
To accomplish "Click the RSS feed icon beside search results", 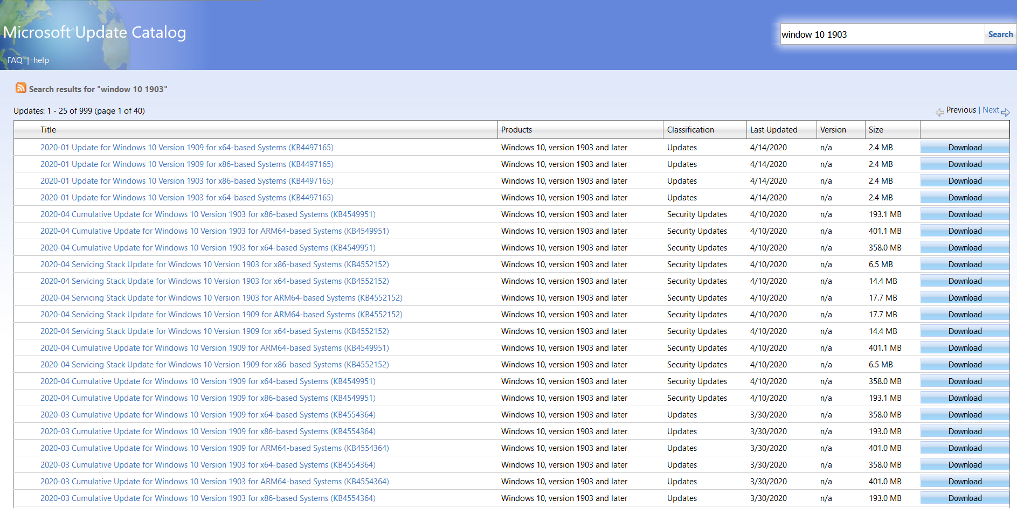I will (21, 88).
